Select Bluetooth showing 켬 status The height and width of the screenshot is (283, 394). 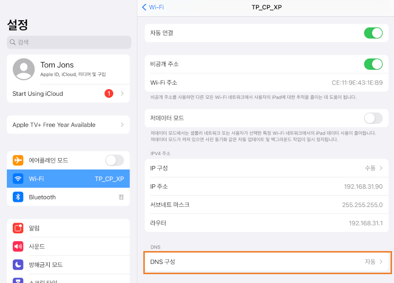(x=68, y=197)
